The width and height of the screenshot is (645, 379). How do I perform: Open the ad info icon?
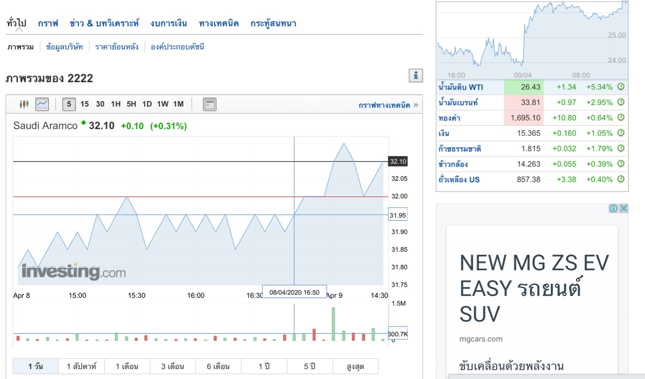tap(614, 208)
